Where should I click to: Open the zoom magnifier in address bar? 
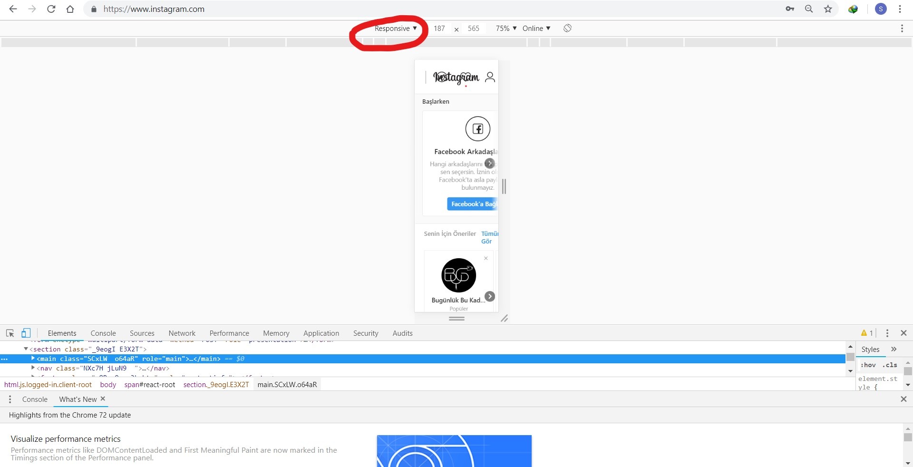pyautogui.click(x=809, y=9)
